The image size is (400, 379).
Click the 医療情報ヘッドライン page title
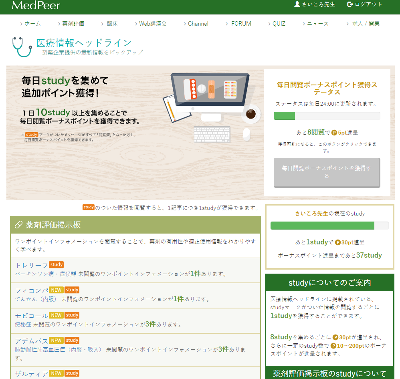[x=84, y=43]
